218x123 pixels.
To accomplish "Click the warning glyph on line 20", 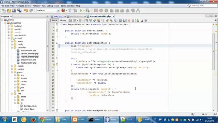I will (x=54, y=65).
